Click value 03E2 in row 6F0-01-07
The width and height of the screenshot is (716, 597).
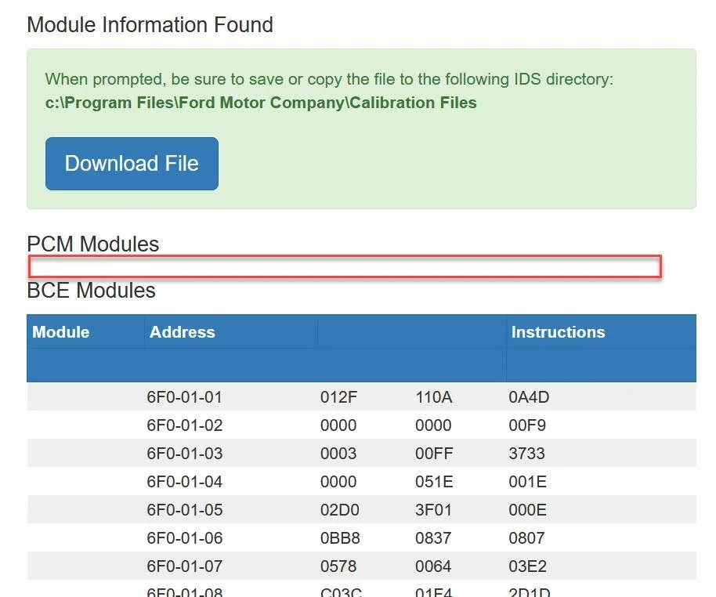[527, 567]
